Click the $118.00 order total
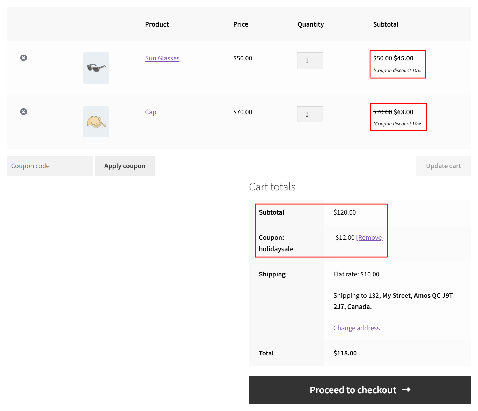This screenshot has width=478, height=411. (345, 353)
